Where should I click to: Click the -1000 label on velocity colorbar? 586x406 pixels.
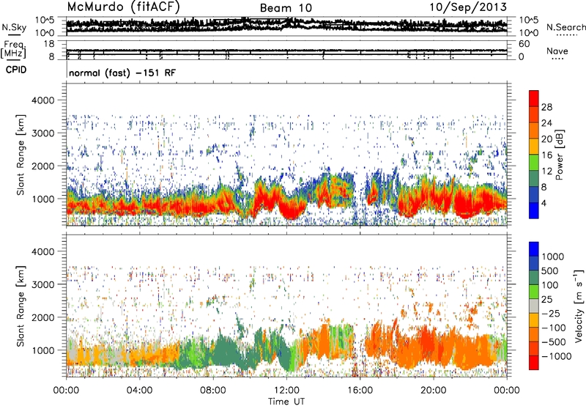click(556, 356)
